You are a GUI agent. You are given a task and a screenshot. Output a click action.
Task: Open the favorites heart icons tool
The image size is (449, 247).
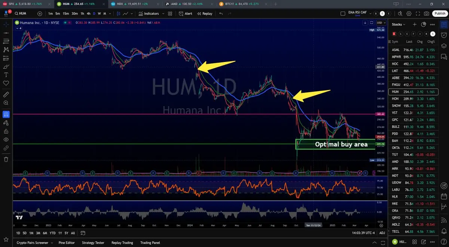pyautogui.click(x=6, y=83)
